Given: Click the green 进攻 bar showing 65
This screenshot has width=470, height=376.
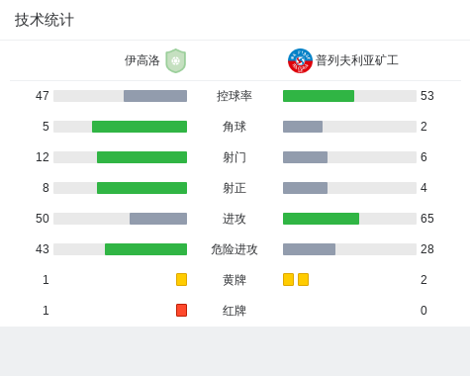Looking at the screenshot, I should [x=321, y=219].
